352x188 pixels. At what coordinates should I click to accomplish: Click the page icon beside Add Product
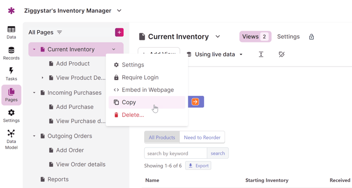click(x=51, y=64)
